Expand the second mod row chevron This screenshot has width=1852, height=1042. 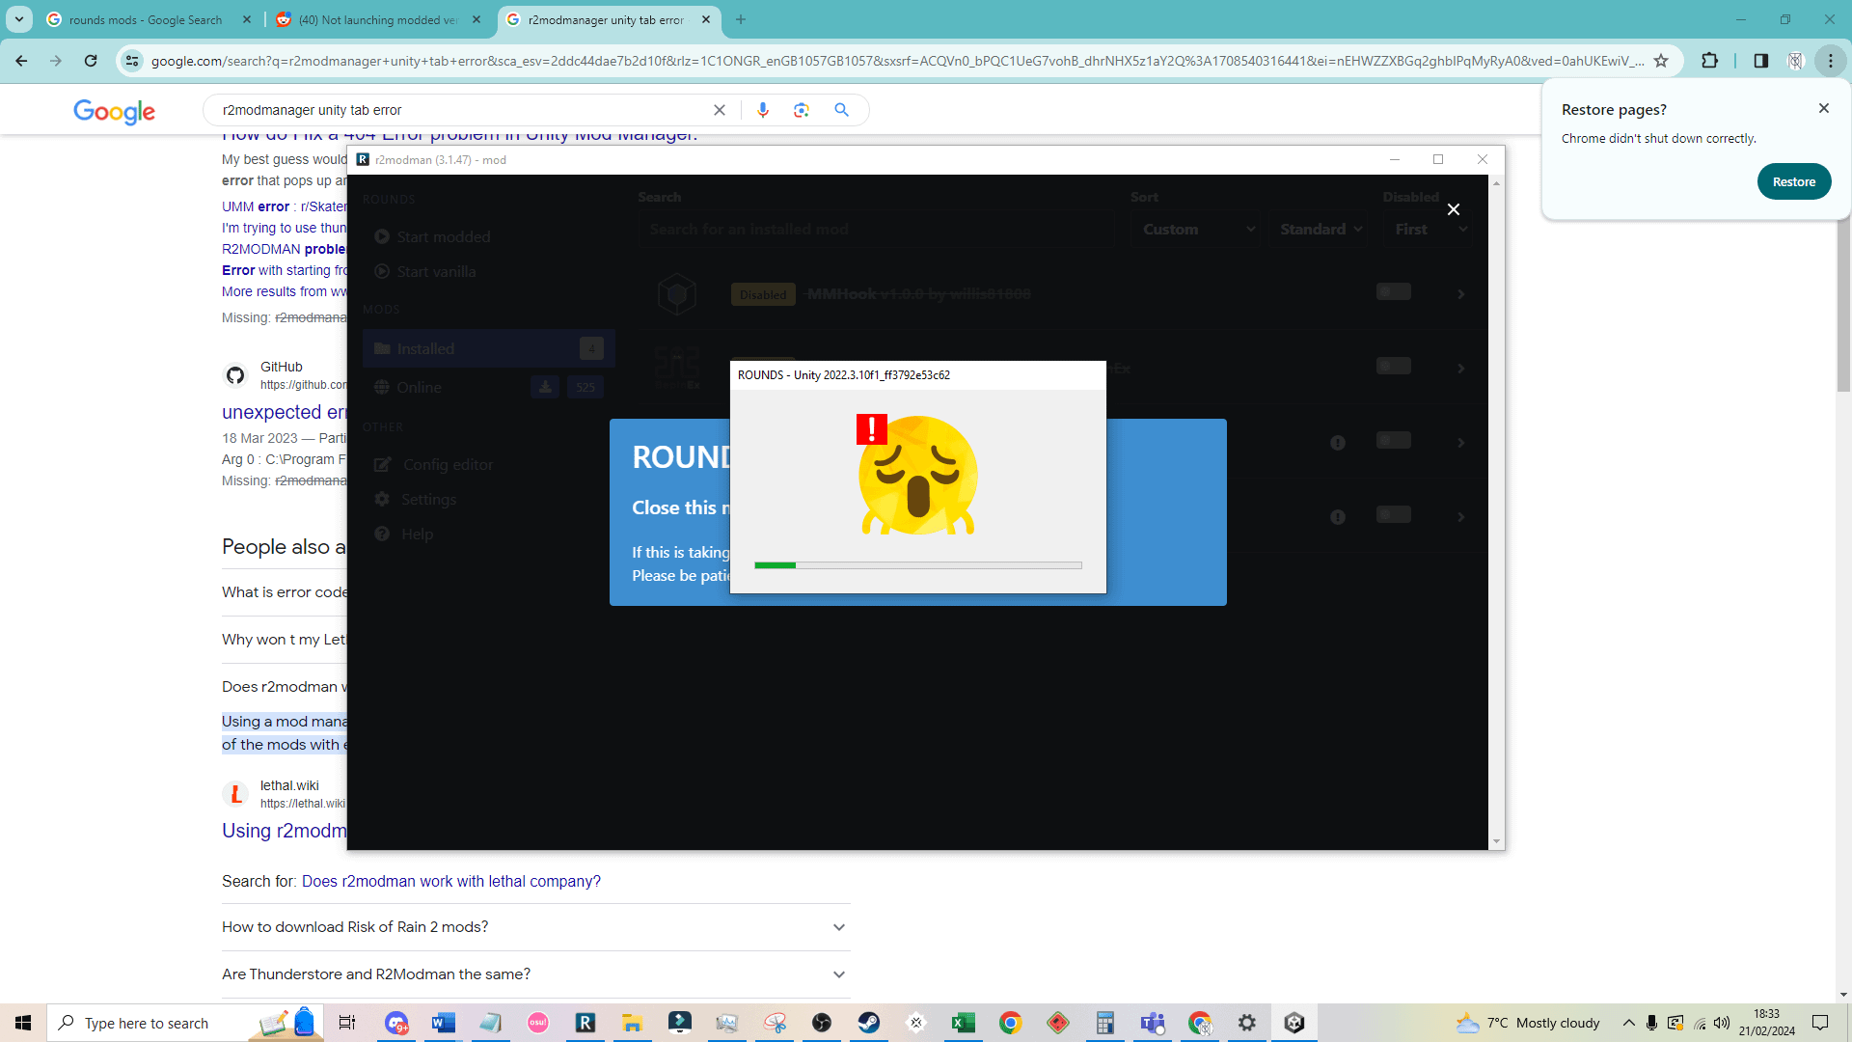click(1461, 369)
